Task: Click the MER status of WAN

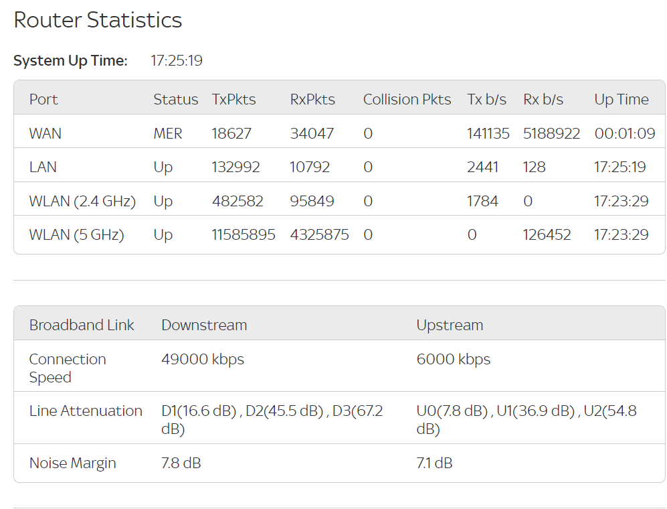Action: pos(168,134)
